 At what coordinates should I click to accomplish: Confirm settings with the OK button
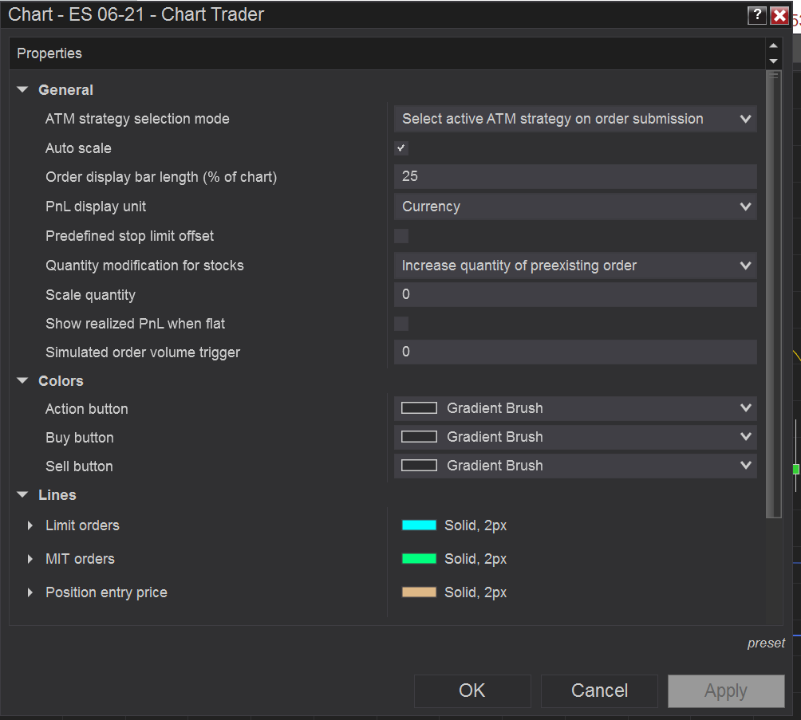coord(472,690)
